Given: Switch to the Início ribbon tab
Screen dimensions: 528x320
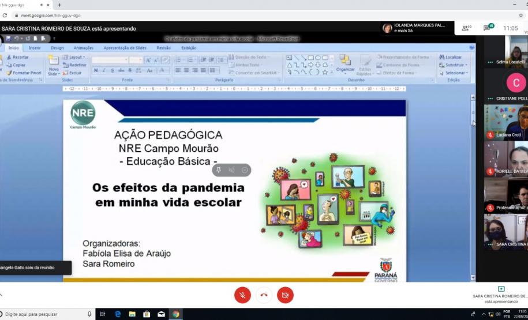Looking at the screenshot, I should (13, 48).
